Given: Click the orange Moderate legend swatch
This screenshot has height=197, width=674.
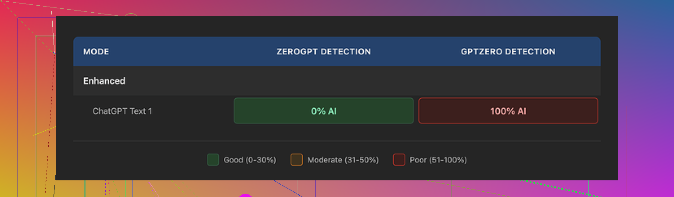Looking at the screenshot, I should [x=297, y=160].
